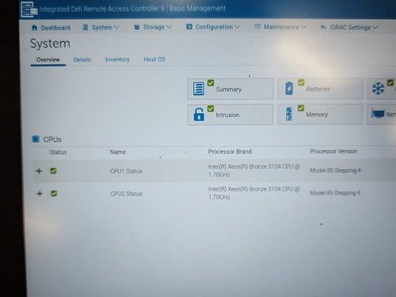The height and width of the screenshot is (297, 396).
Task: Switch to the Details tab
Action: click(82, 60)
